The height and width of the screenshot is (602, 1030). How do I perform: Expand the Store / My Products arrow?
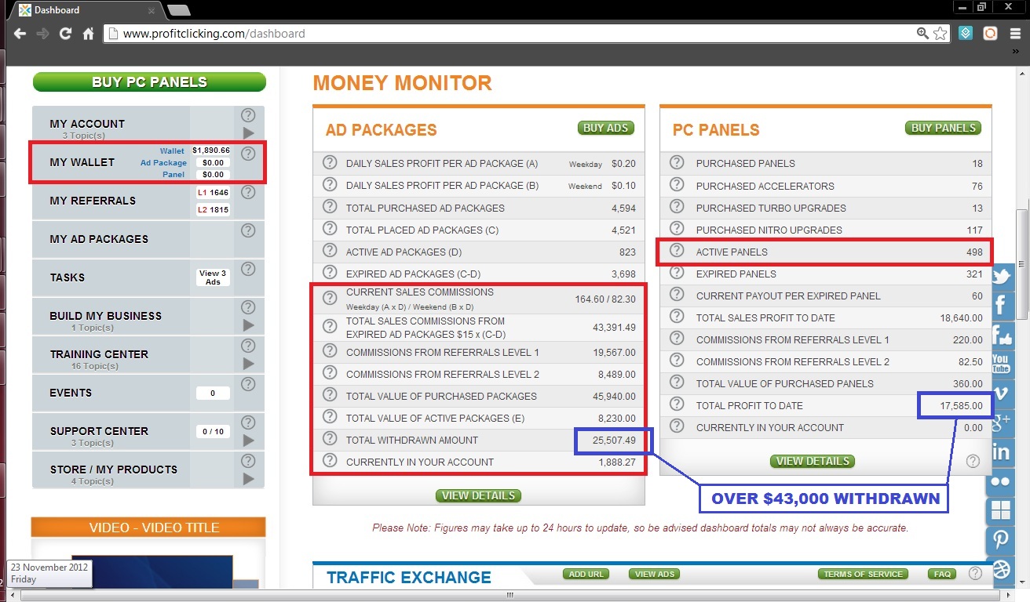248,479
